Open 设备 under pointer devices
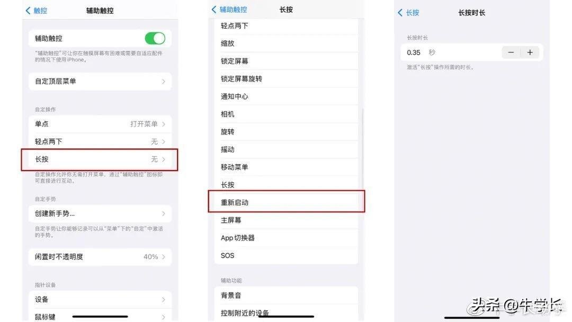572x322 pixels. click(x=100, y=300)
